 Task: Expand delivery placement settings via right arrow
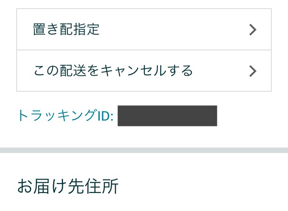tap(253, 30)
